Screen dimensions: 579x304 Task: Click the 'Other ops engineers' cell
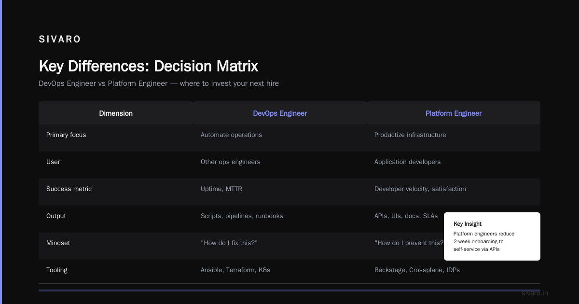231,162
